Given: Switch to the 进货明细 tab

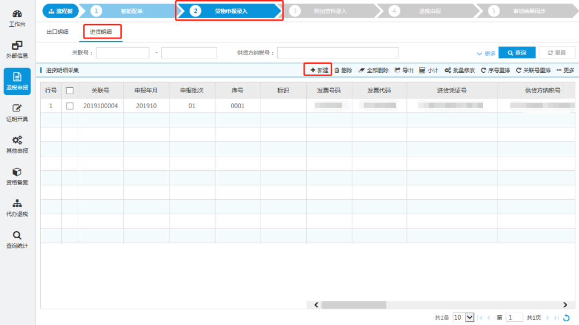Looking at the screenshot, I should tap(101, 32).
